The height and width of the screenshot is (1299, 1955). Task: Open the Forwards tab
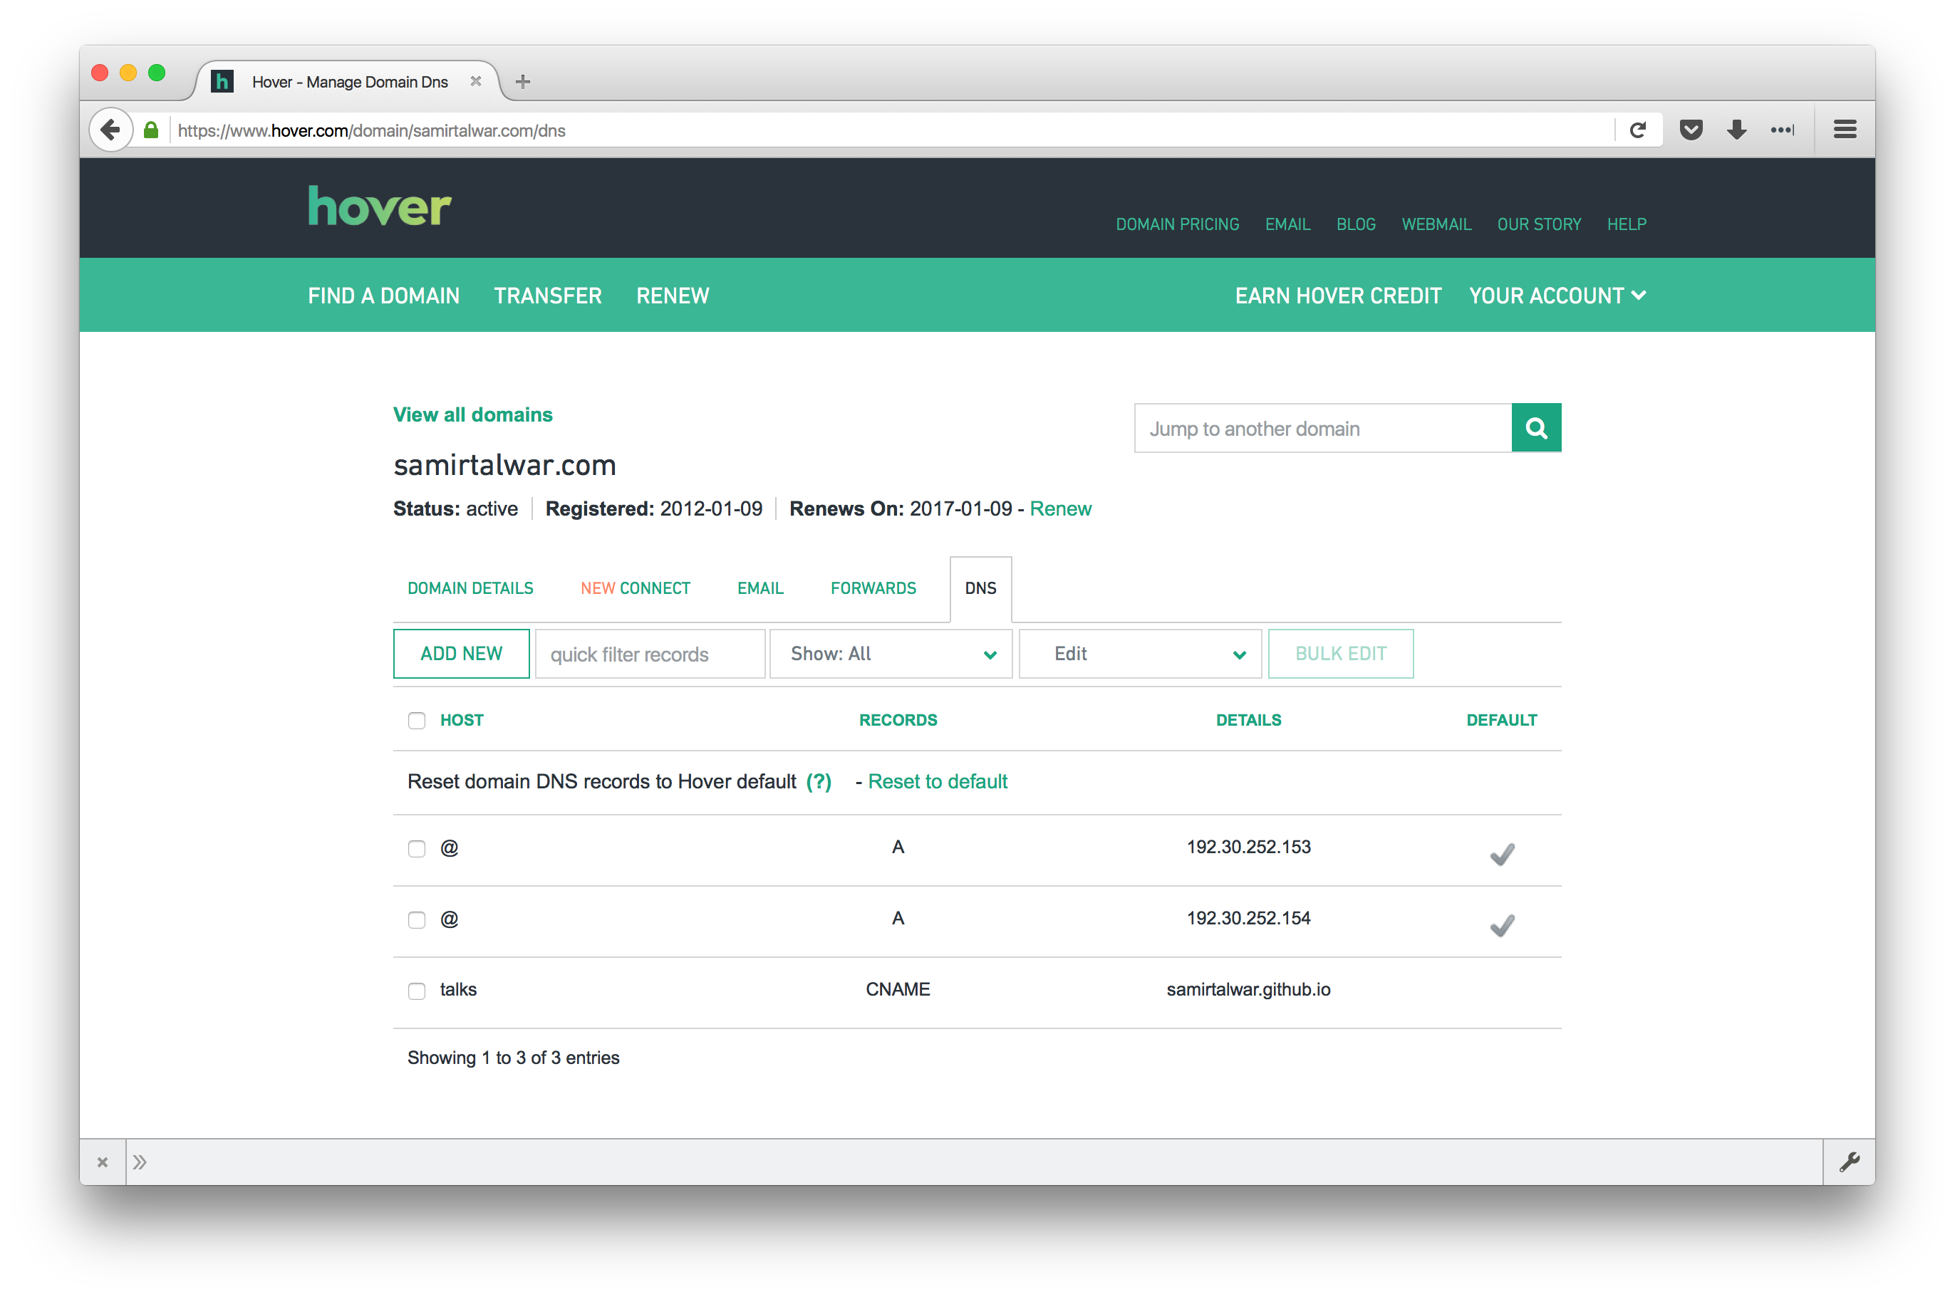(873, 588)
